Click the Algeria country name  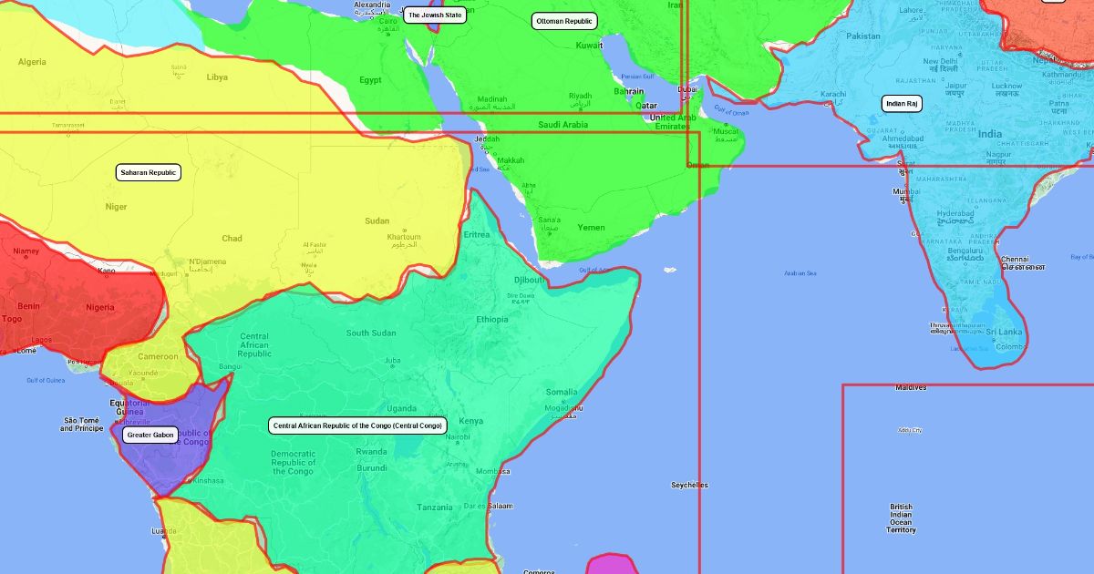click(x=32, y=62)
